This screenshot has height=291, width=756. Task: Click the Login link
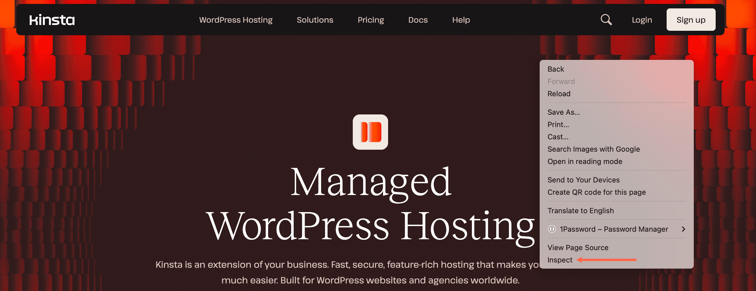coord(642,20)
